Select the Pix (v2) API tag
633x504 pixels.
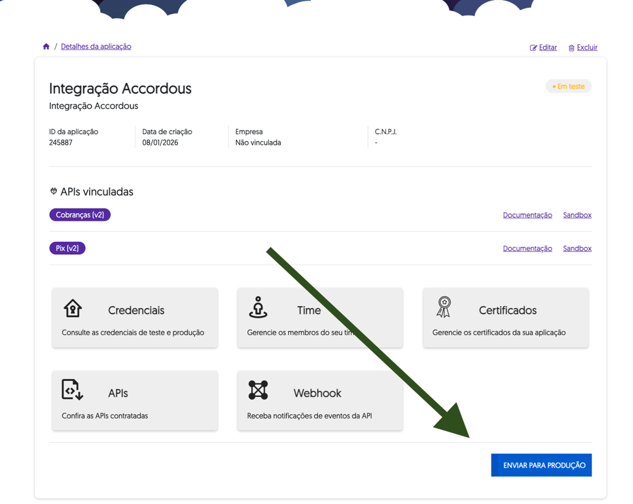[x=67, y=248]
